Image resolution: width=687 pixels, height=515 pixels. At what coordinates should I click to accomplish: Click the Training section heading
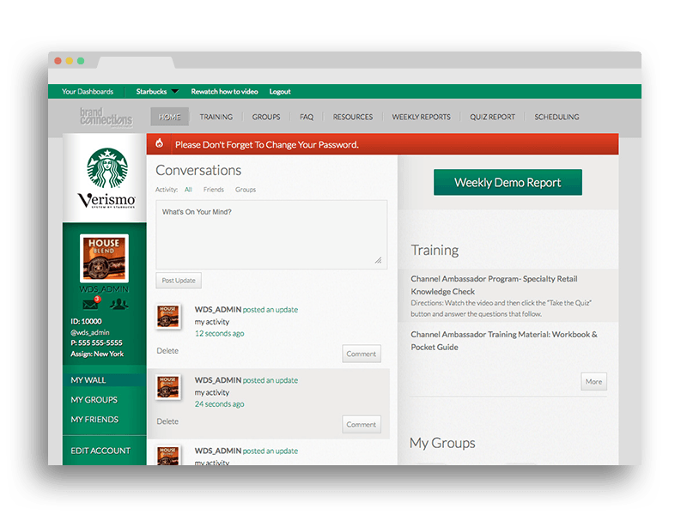click(x=435, y=250)
